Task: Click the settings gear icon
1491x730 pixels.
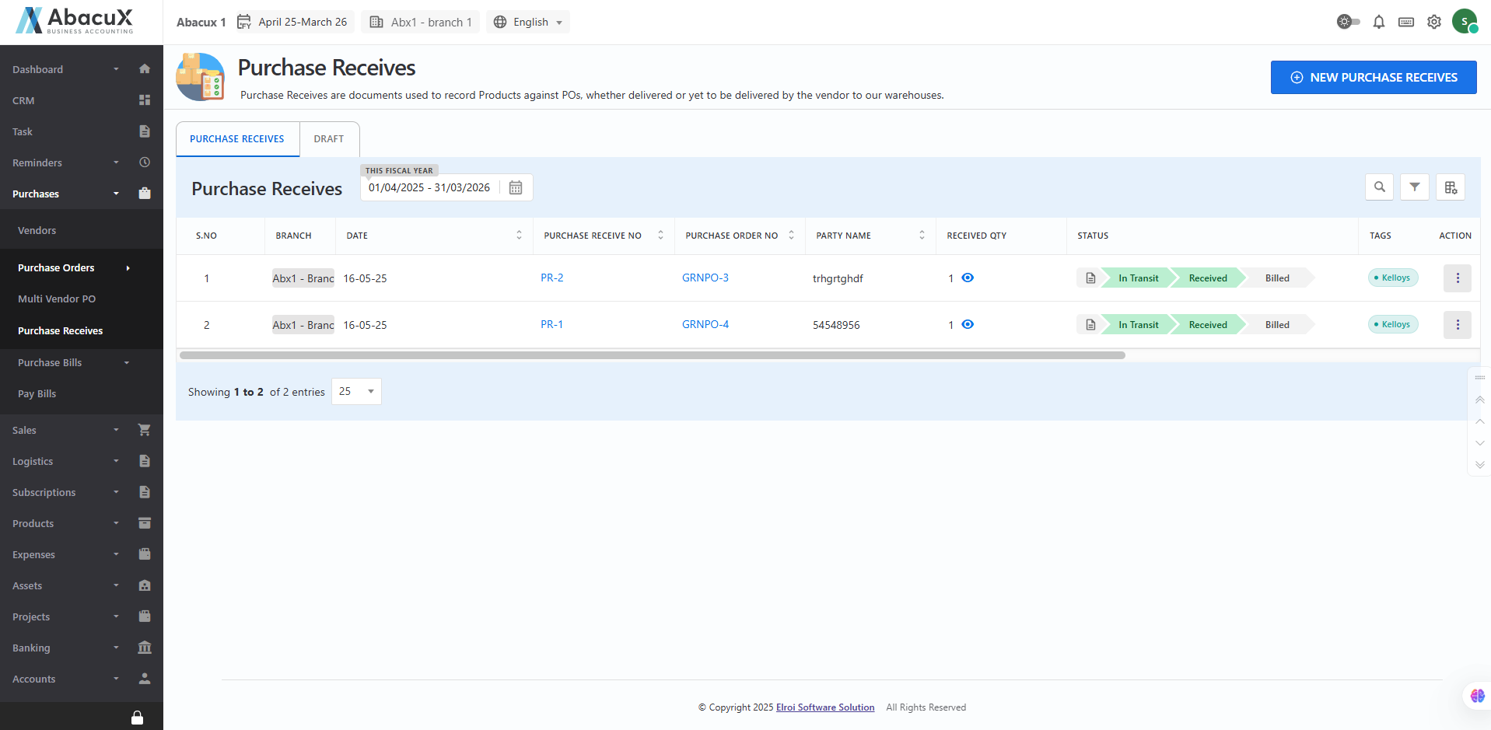Action: (1433, 23)
